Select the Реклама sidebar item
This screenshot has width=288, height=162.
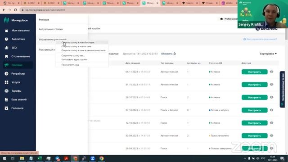pyautogui.click(x=18, y=65)
